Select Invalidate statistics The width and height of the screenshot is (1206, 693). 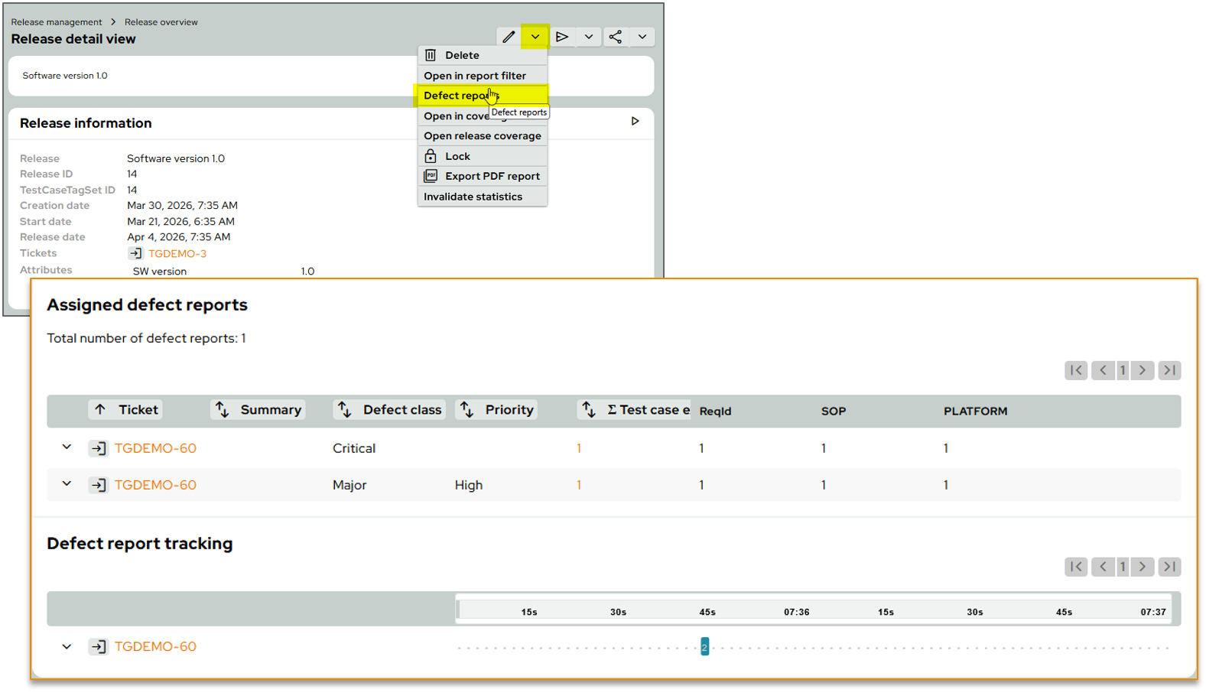pos(483,197)
